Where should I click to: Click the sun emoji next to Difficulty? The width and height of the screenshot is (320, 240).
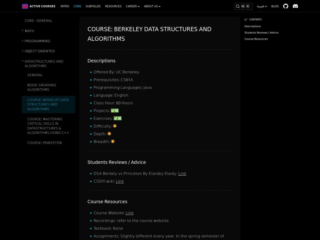pos(115,126)
